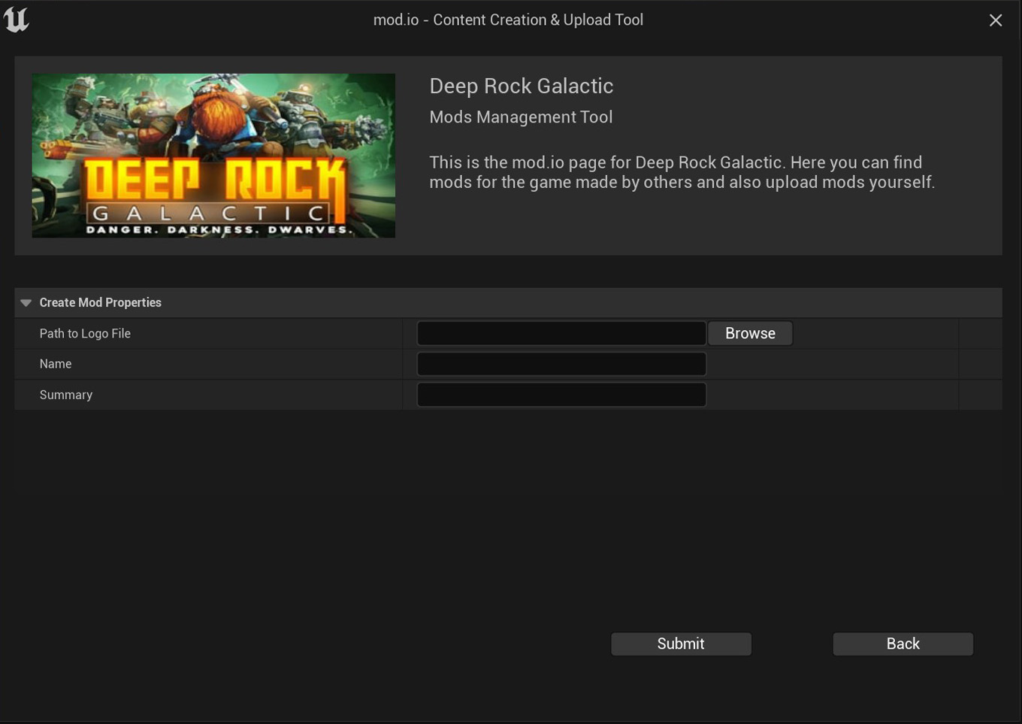Click the Unreal Engine logo icon

click(17, 20)
